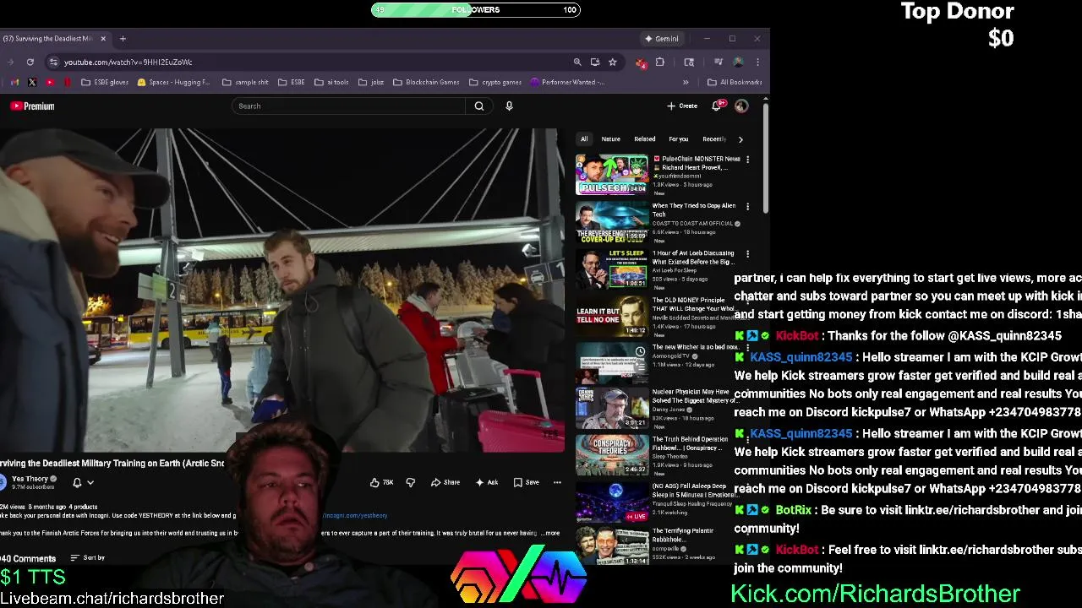Select the Nature filter chip
Viewport: 1082px width, 608px height.
pyautogui.click(x=610, y=139)
